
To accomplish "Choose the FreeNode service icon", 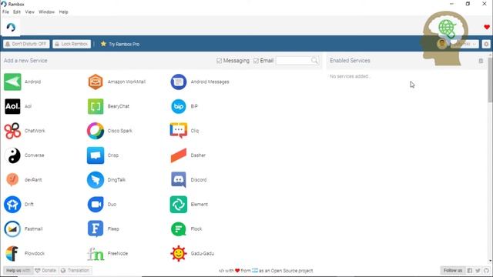I will [96, 253].
